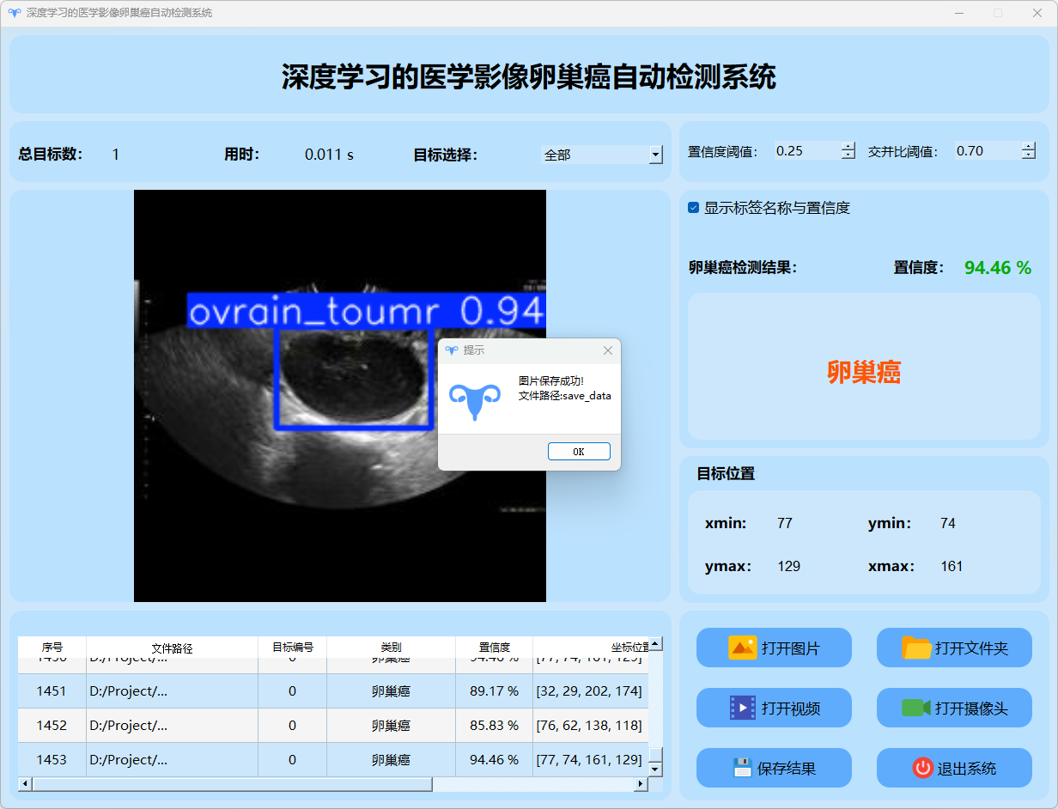Click the yellow folder icon on 打开文件夹
Image resolution: width=1058 pixels, height=809 pixels.
point(916,648)
